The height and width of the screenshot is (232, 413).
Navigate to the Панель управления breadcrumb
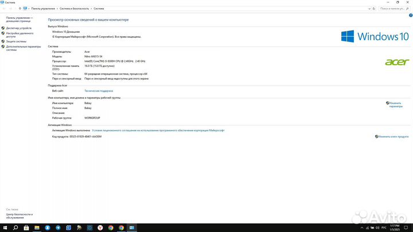(x=43, y=9)
